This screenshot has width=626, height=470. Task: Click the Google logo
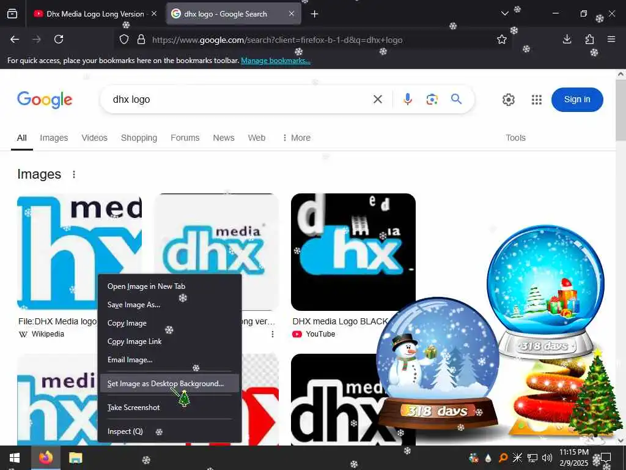45,100
